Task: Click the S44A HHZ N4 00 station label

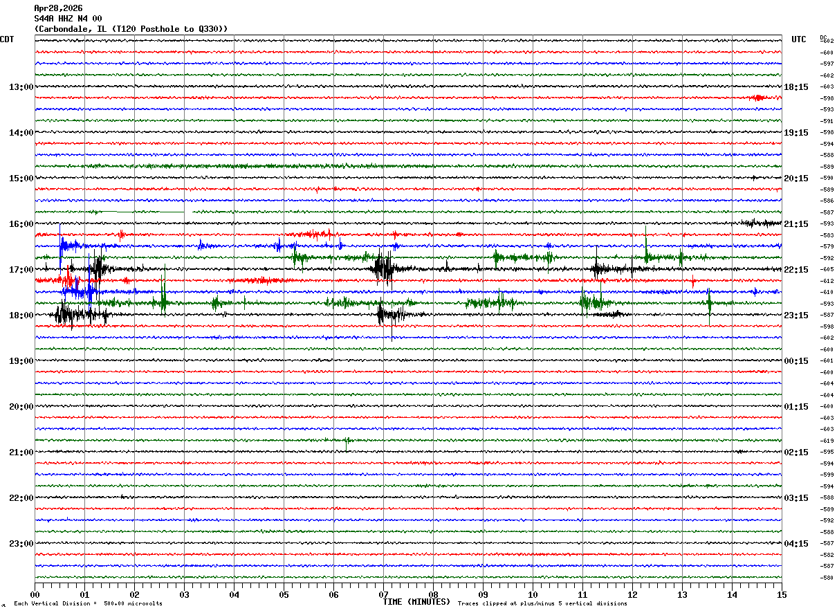Action: coord(68,19)
